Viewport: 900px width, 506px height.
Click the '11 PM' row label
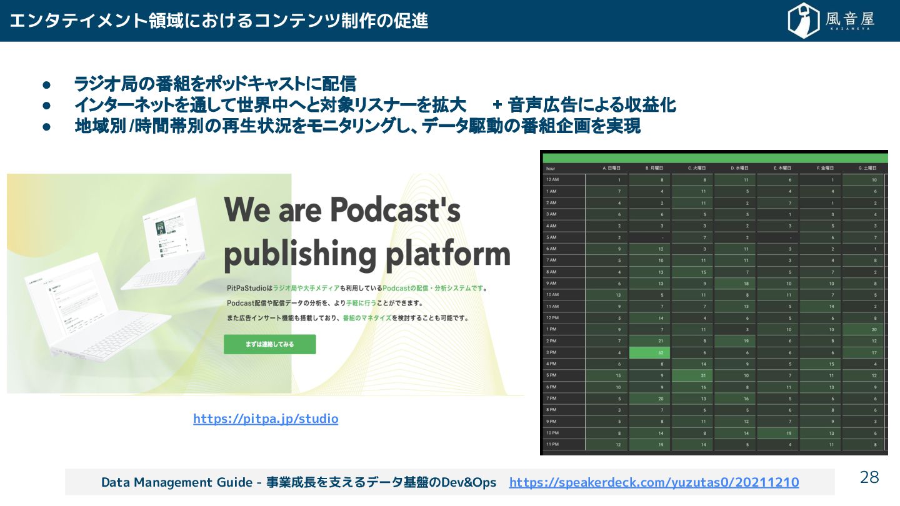pyautogui.click(x=552, y=444)
